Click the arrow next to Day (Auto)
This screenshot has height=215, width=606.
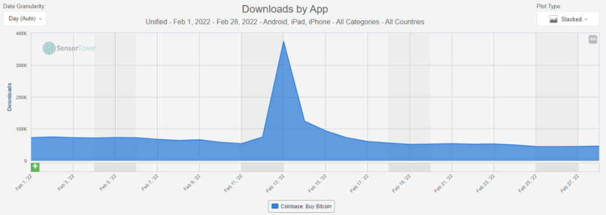tap(40, 19)
